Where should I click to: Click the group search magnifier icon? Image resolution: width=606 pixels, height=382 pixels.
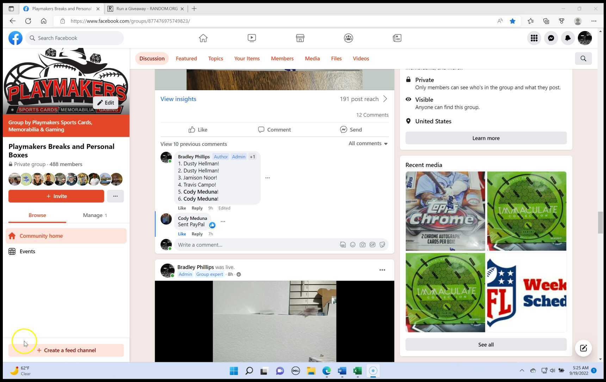tap(583, 58)
